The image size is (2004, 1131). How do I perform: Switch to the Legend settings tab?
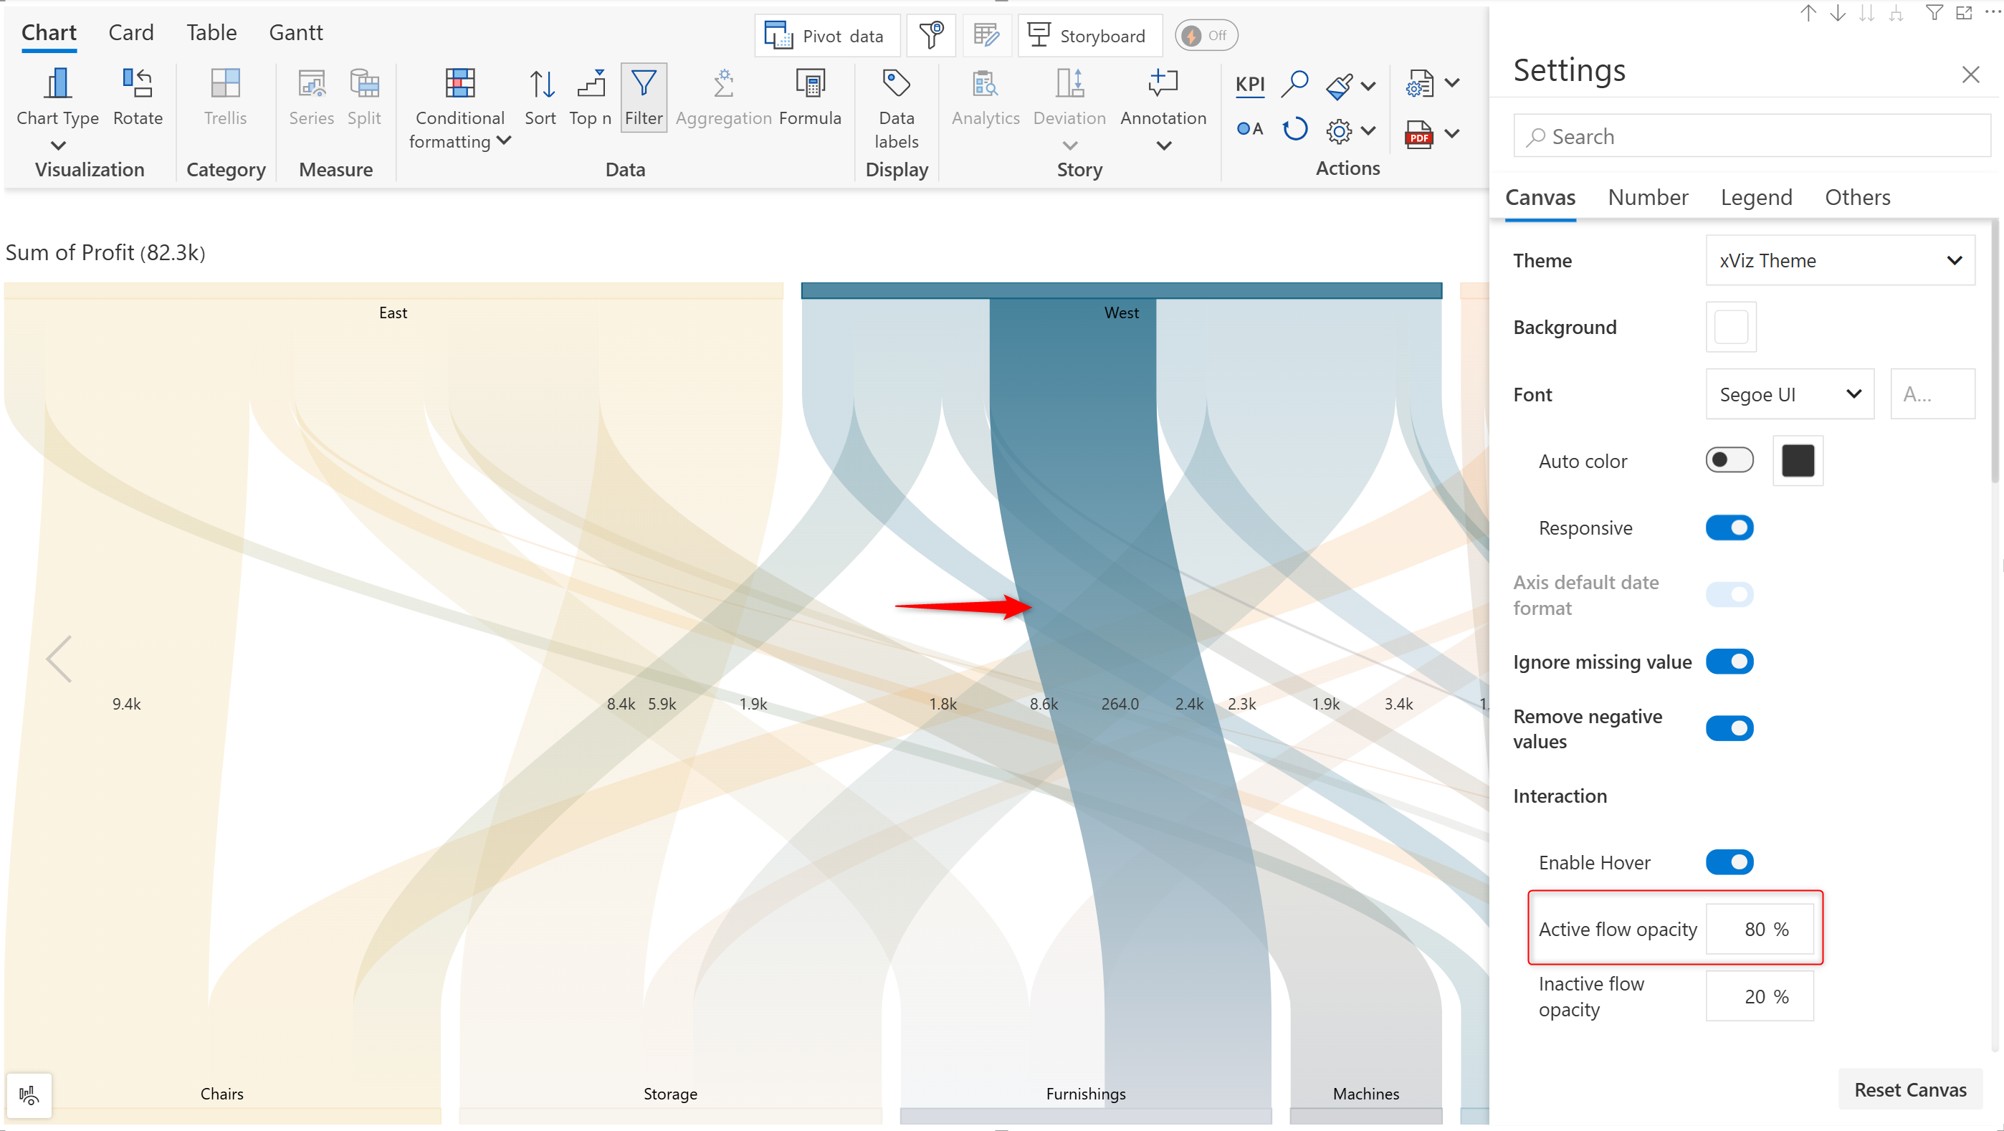pos(1757,198)
